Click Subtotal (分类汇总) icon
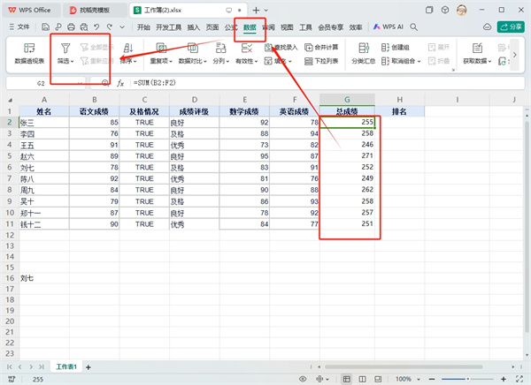The width and height of the screenshot is (531, 385). coord(364,49)
